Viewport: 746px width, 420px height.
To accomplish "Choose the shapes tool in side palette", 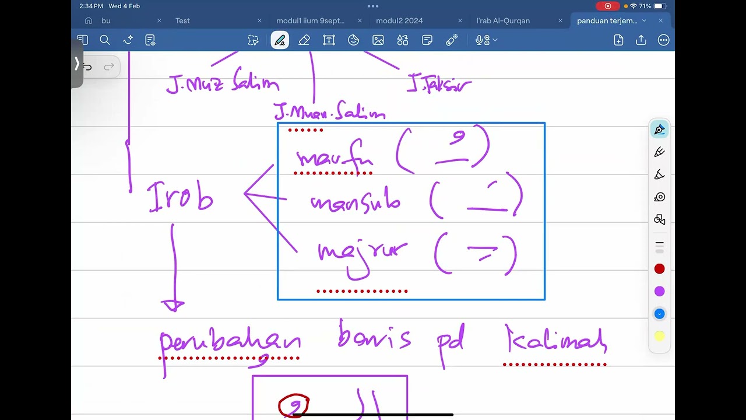I will pos(659,219).
